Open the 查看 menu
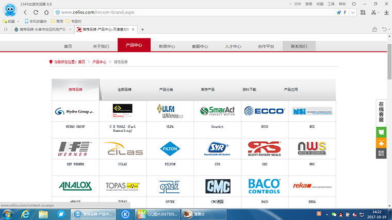This screenshot has height=220, width=392. click(308, 4)
